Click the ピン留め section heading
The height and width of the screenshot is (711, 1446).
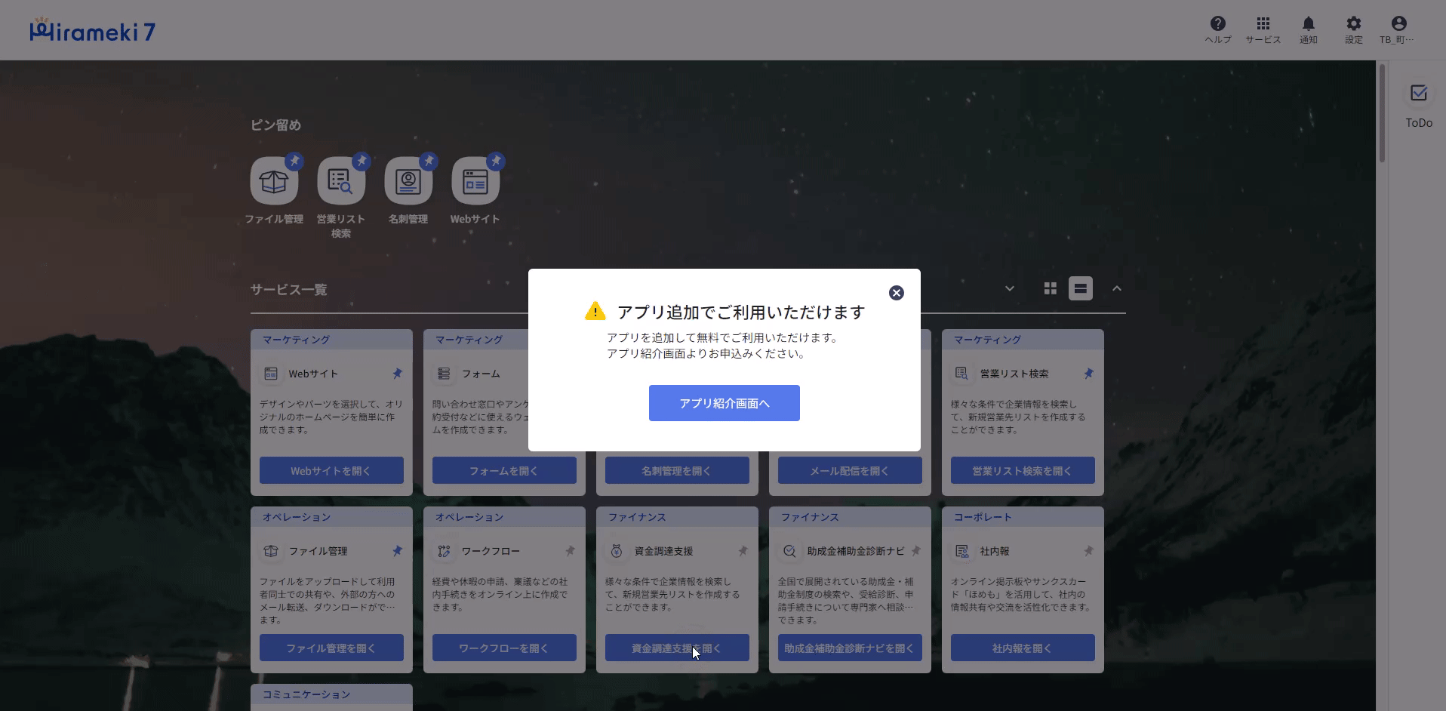point(275,125)
